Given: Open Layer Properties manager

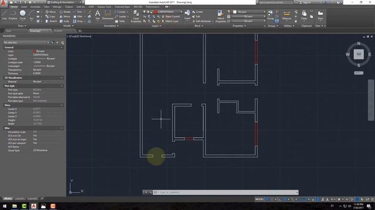Looking at the screenshot, I should coord(136,16).
